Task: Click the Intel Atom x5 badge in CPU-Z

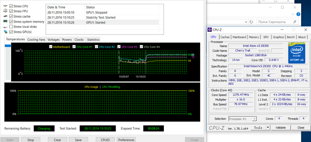Action: pos(297,53)
